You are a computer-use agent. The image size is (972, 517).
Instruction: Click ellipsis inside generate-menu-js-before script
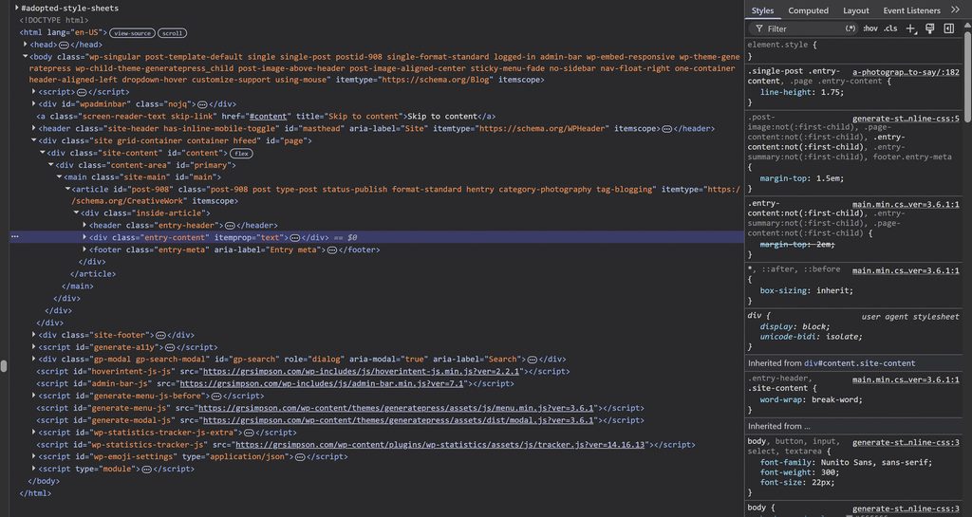(215, 396)
